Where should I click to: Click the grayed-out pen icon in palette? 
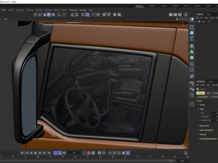192,104
